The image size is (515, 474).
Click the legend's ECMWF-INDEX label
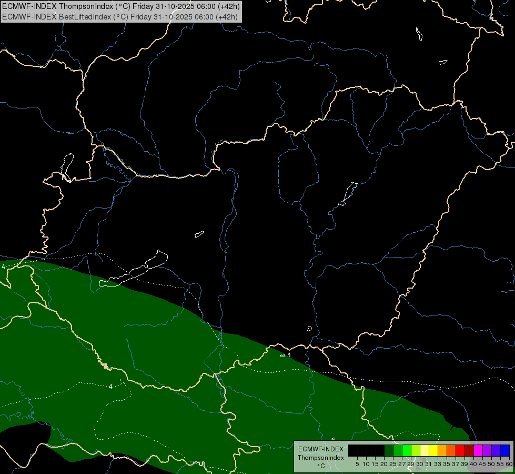point(321,449)
